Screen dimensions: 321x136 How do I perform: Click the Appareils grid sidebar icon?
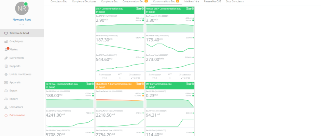pyautogui.click(x=6, y=83)
